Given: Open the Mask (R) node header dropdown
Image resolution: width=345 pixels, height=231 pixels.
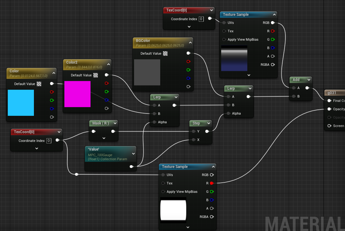Looking at the screenshot, I should point(115,123).
